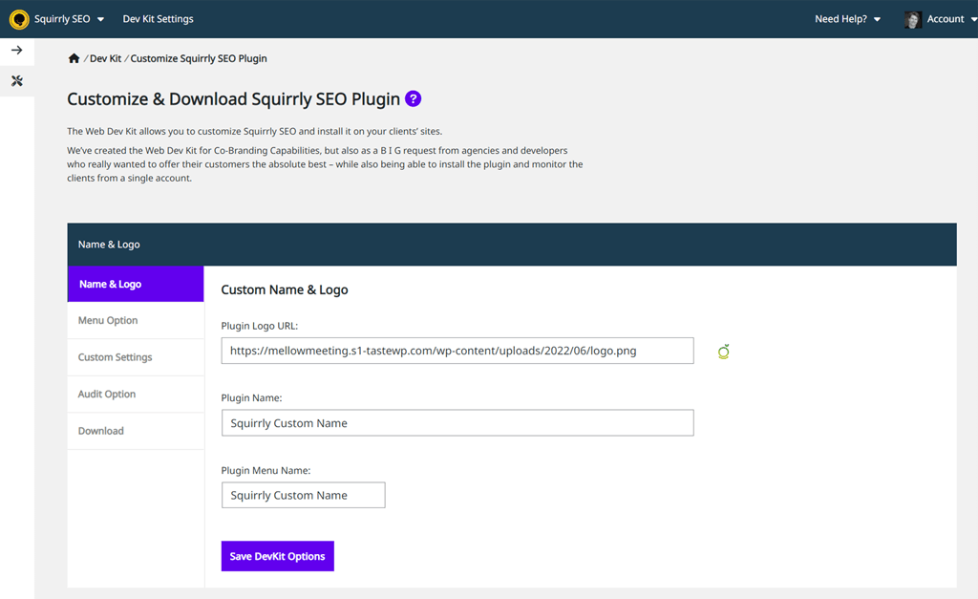Click the Plugin Name: label
The image size is (978, 599).
pos(251,398)
